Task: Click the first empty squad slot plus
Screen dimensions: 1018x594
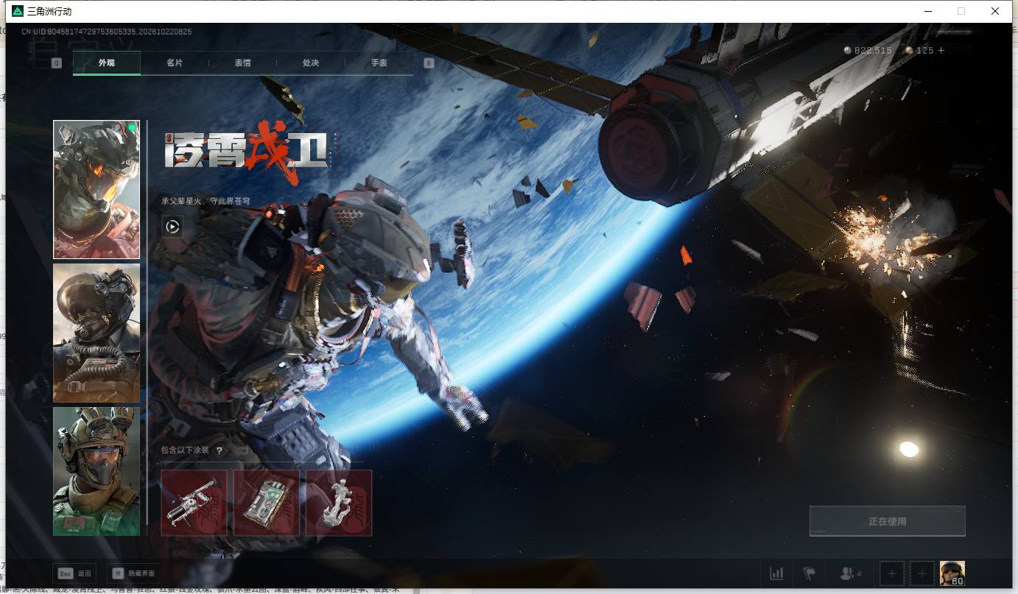Action: (x=892, y=573)
